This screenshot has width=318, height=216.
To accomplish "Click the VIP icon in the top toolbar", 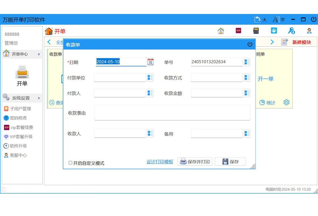I will coord(238,30).
